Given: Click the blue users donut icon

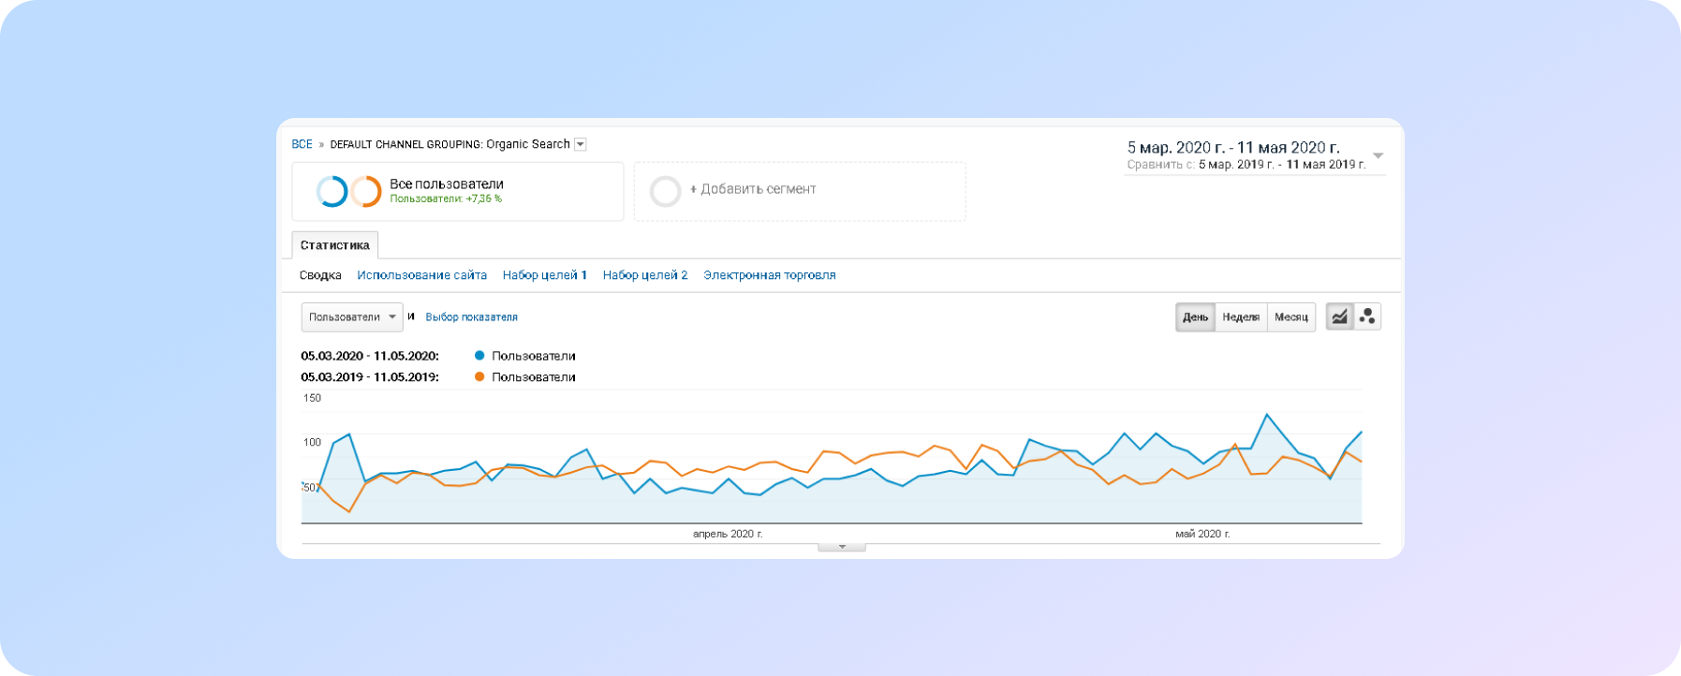Looking at the screenshot, I should pos(332,191).
